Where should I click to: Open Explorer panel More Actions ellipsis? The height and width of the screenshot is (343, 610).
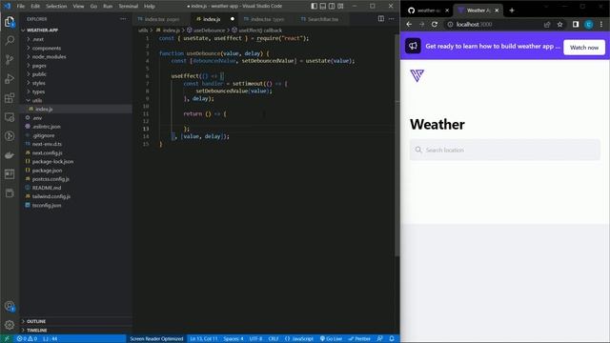[x=123, y=19]
